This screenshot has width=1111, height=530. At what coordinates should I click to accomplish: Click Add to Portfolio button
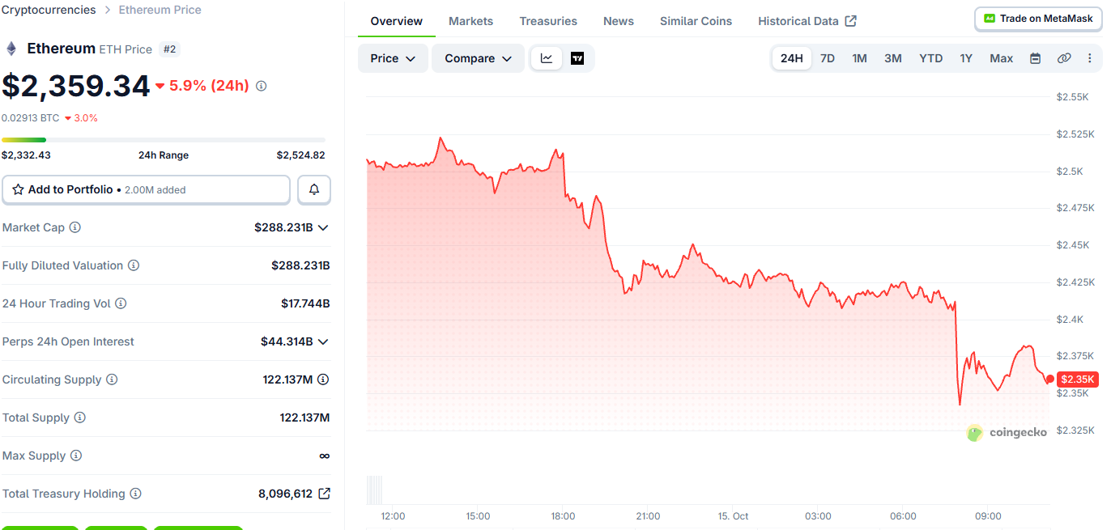(146, 190)
